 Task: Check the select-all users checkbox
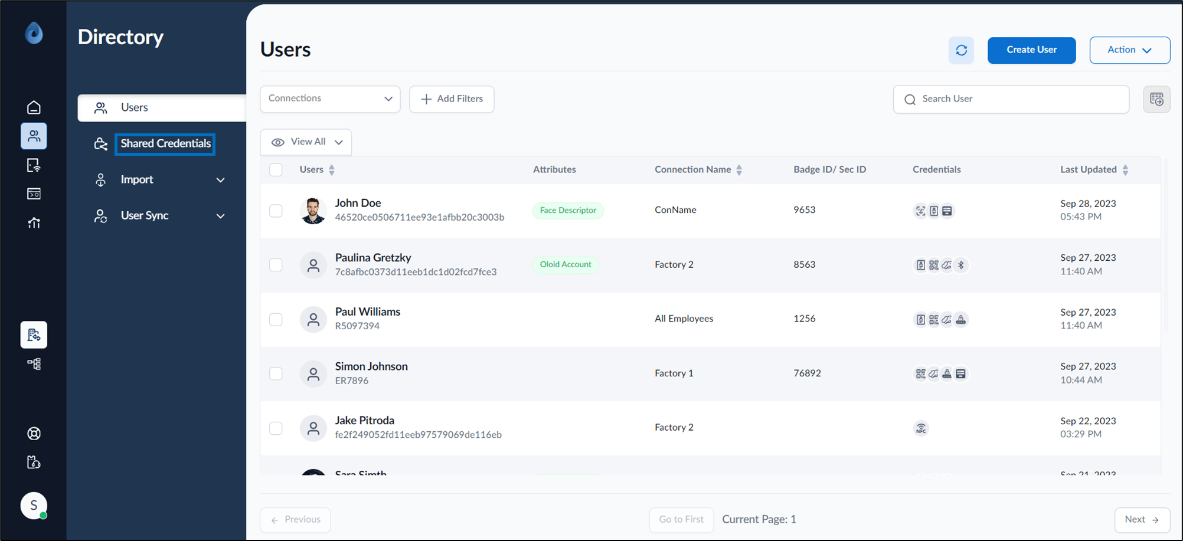(x=276, y=170)
